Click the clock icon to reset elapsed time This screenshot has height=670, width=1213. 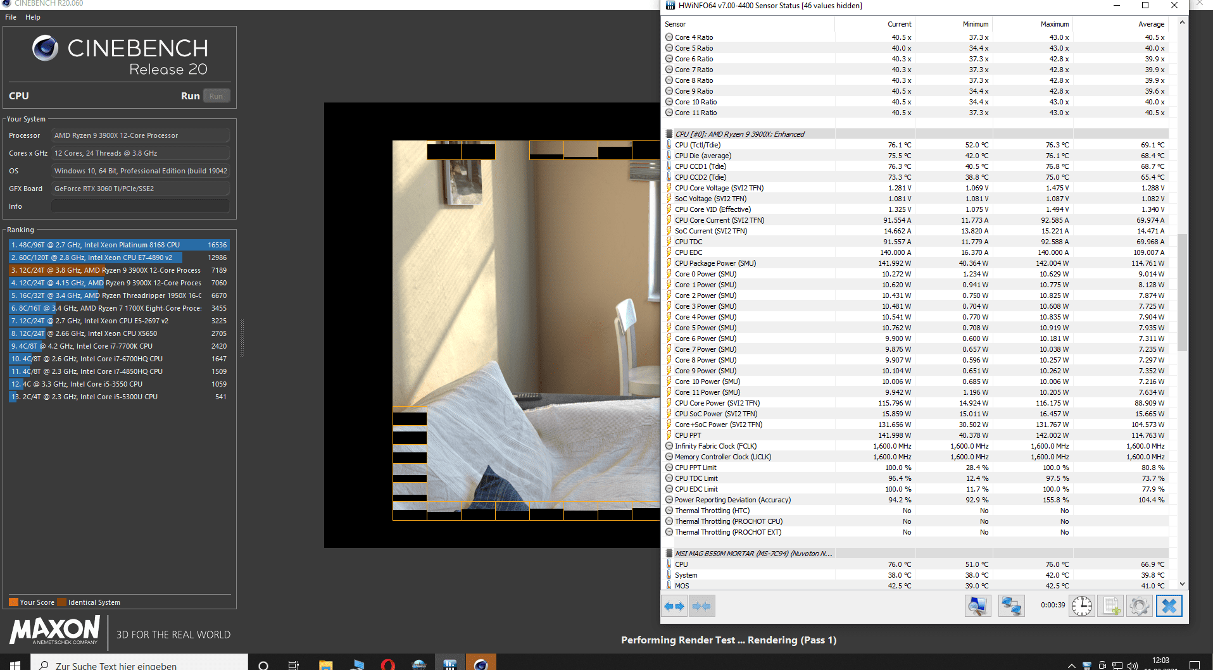[x=1082, y=606]
